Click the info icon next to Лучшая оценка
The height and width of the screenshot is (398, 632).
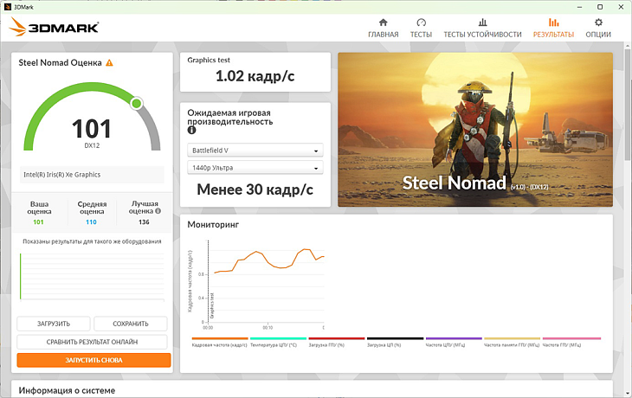[158, 210]
